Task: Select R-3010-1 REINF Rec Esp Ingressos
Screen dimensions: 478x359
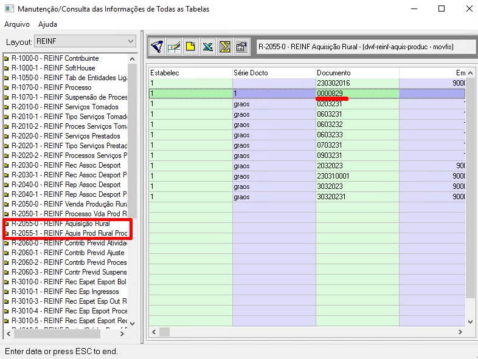Action: 65,292
